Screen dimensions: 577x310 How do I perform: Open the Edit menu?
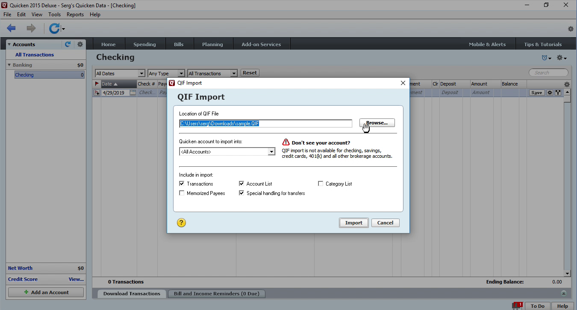click(x=21, y=15)
